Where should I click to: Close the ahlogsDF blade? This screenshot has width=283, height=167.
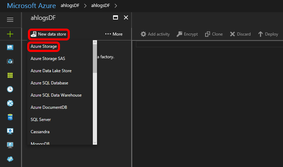[126, 17]
